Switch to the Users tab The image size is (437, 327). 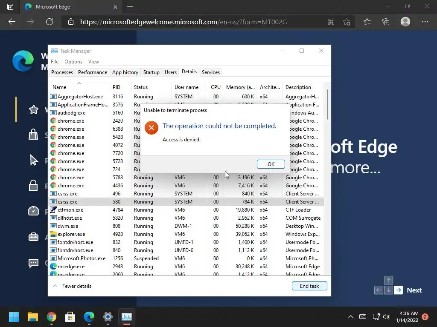(x=171, y=72)
